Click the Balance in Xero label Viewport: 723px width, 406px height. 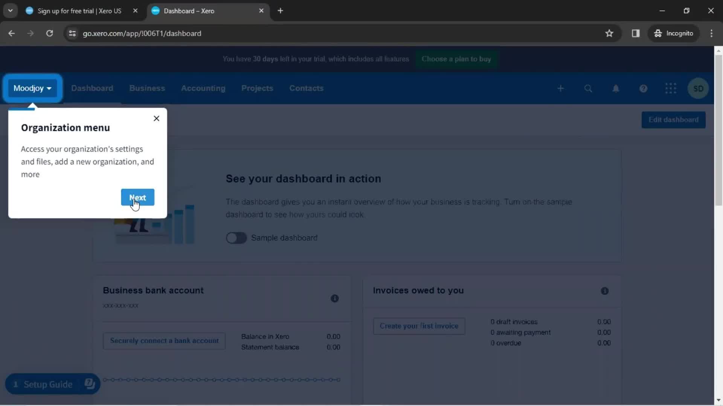pos(265,337)
